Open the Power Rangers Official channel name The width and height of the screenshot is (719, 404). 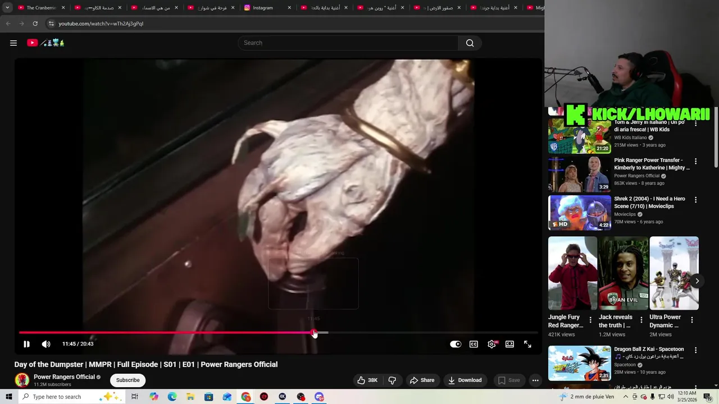(x=64, y=377)
